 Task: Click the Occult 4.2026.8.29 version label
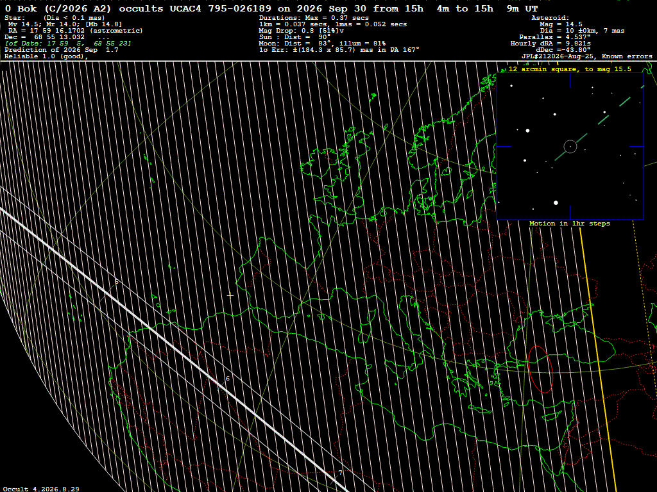pyautogui.click(x=41, y=489)
